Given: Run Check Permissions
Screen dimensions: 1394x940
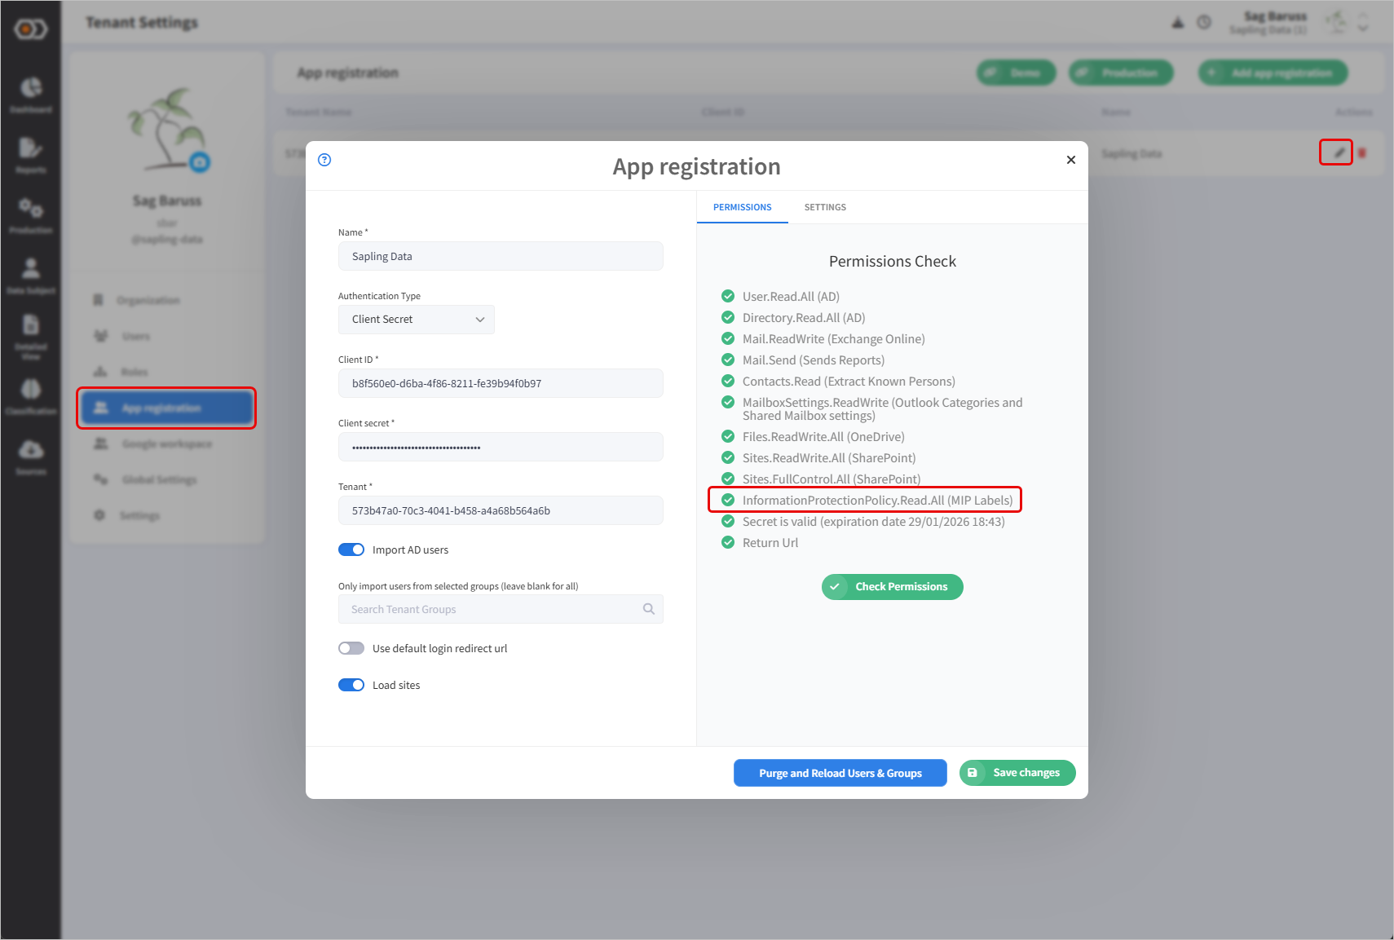Looking at the screenshot, I should tap(892, 586).
